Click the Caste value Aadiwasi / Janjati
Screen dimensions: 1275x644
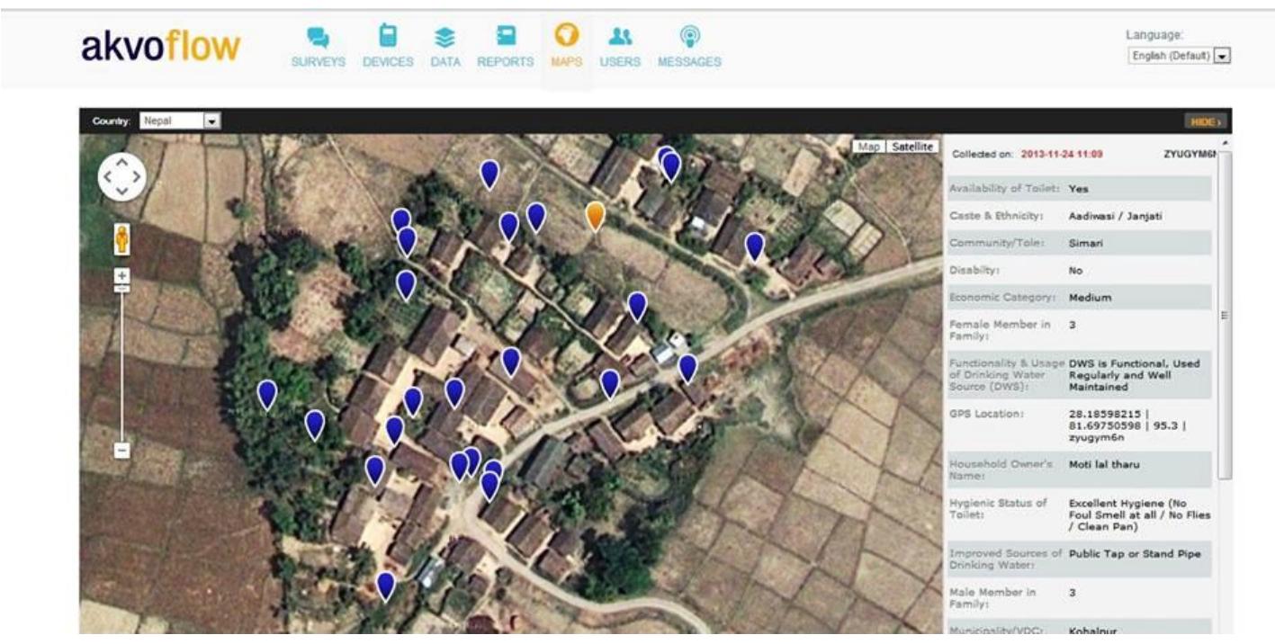click(x=1112, y=217)
